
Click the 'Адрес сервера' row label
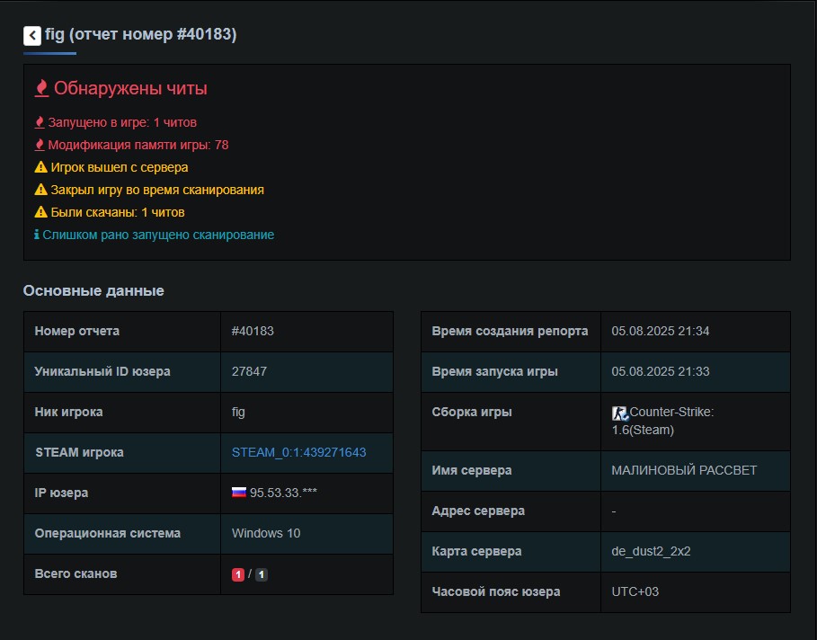tap(478, 511)
